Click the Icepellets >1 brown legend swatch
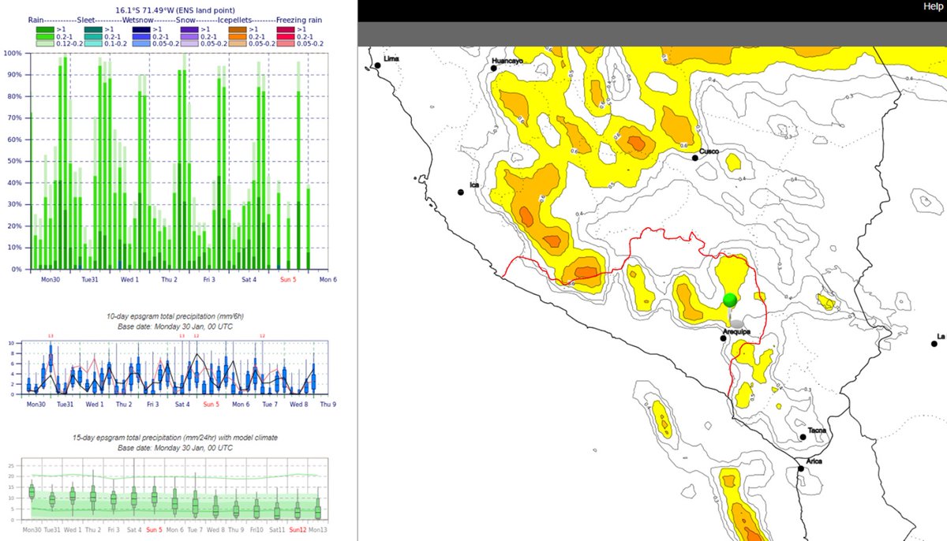This screenshot has height=541, width=947. [x=238, y=29]
